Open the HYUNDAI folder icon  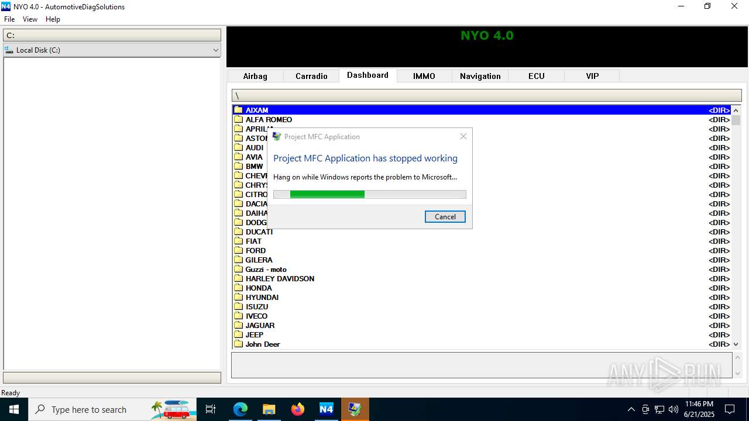pos(238,297)
